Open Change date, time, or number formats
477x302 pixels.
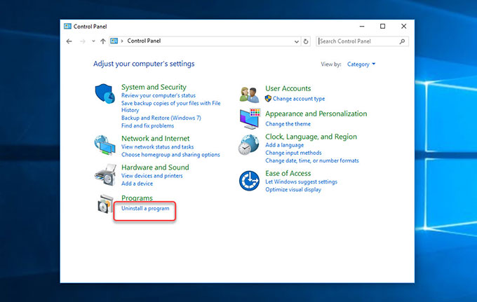point(312,160)
